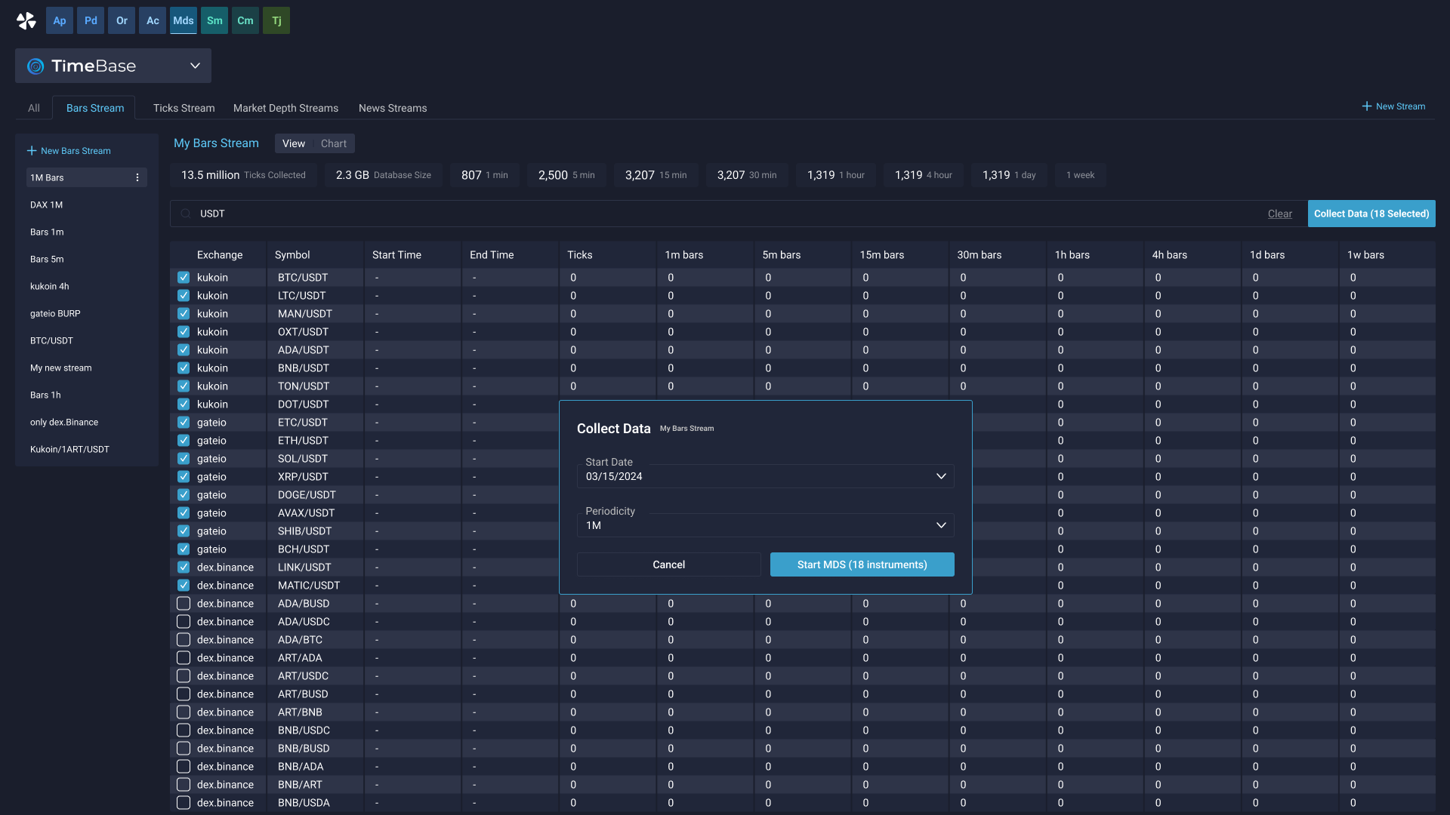Screen dimensions: 1450x815
Task: Check the dex.binance ADA/BUSD row
Action: [x=184, y=603]
